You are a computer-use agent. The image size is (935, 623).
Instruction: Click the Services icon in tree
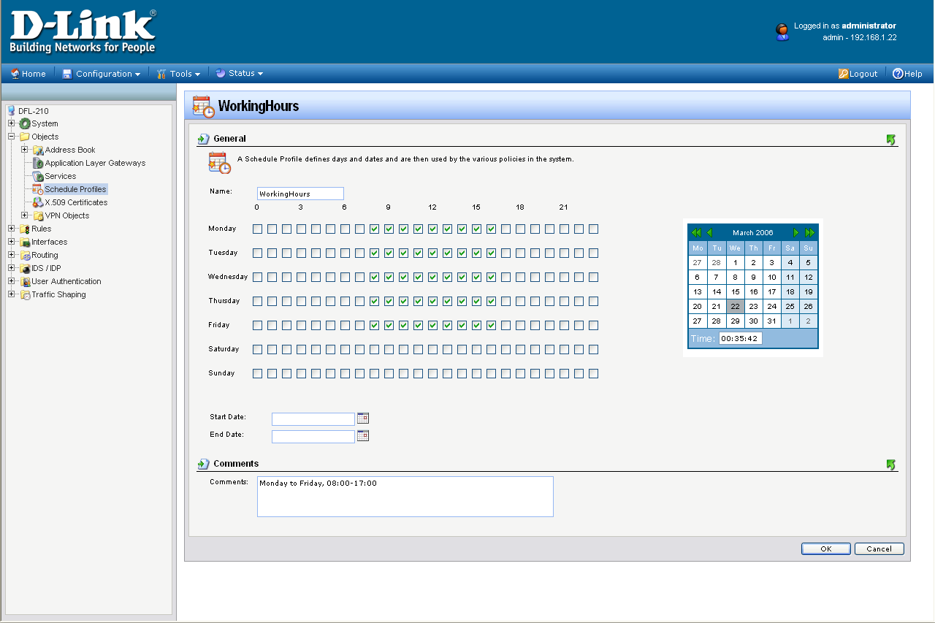click(38, 176)
